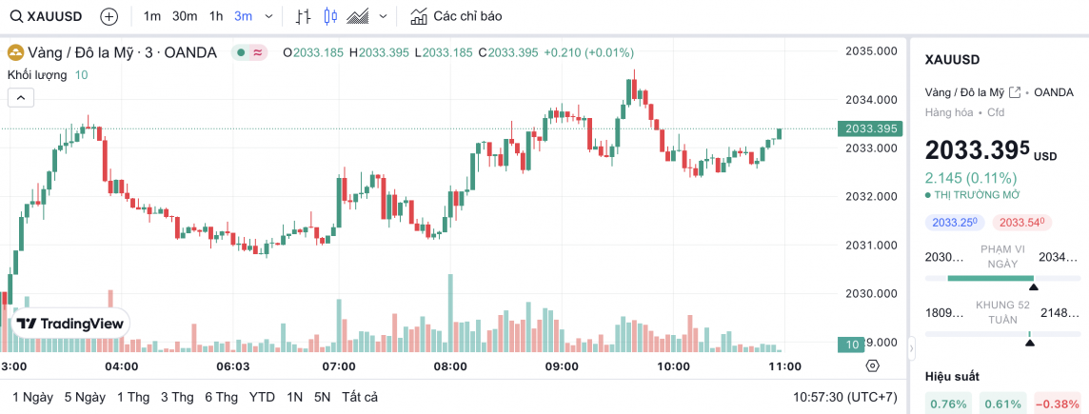Click the day range slider bar
Viewport: 1089px width, 414px height.
pyautogui.click(x=991, y=278)
